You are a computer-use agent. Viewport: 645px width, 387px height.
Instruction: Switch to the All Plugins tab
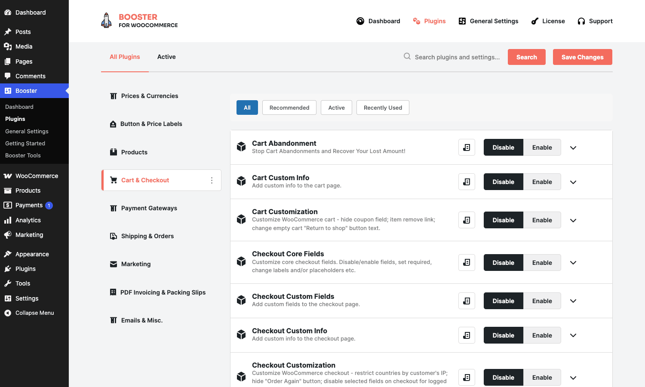[125, 57]
